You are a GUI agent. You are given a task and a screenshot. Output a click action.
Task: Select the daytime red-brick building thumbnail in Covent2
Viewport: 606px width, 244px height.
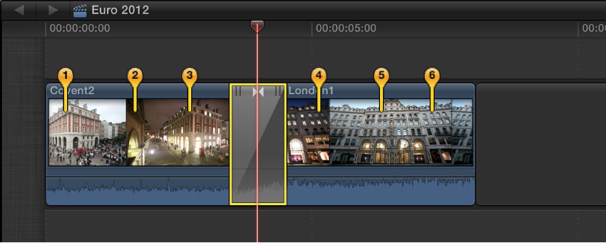coord(88,132)
